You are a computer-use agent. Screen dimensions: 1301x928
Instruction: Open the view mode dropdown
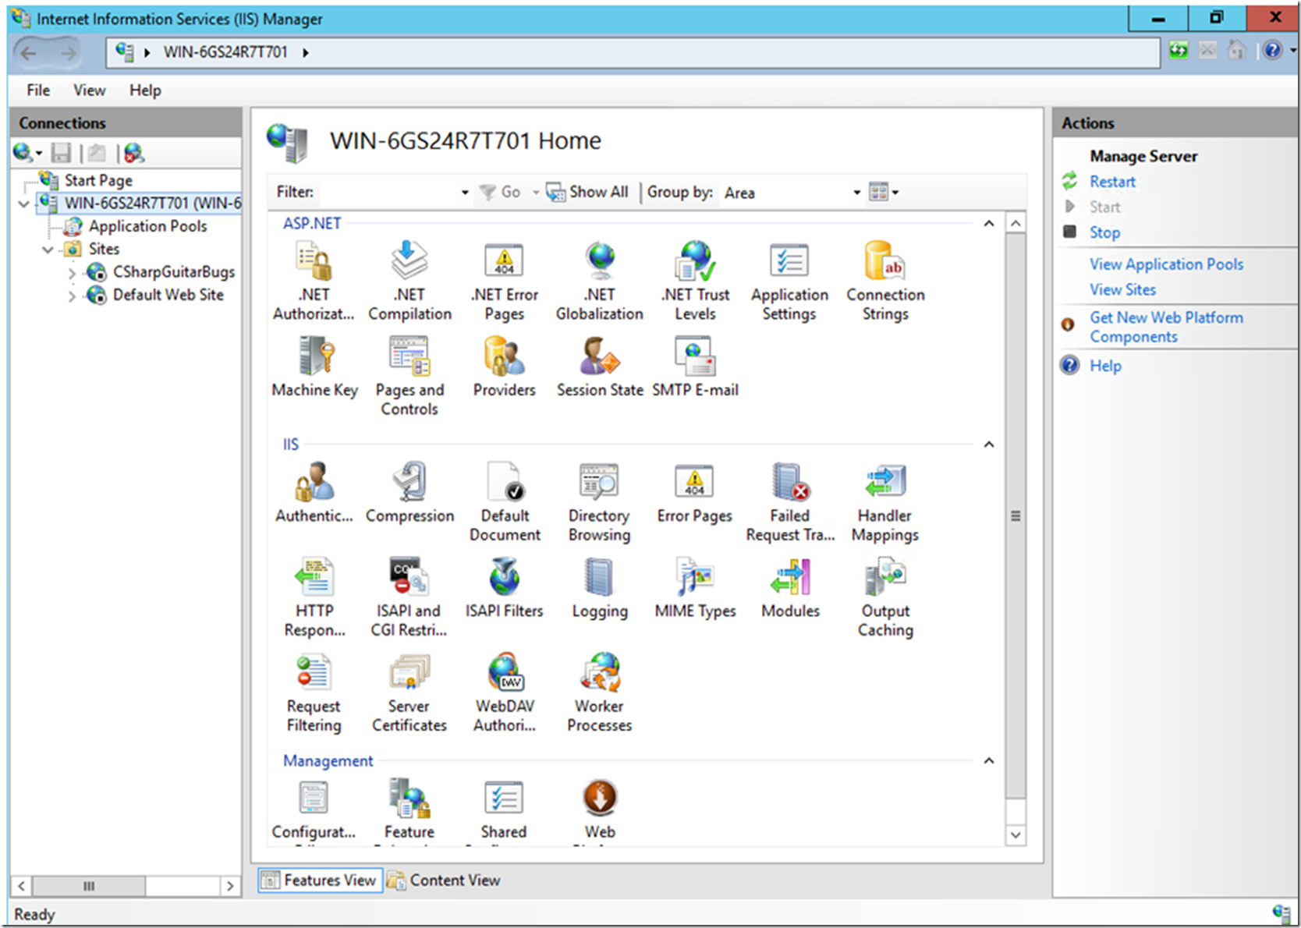click(x=884, y=192)
